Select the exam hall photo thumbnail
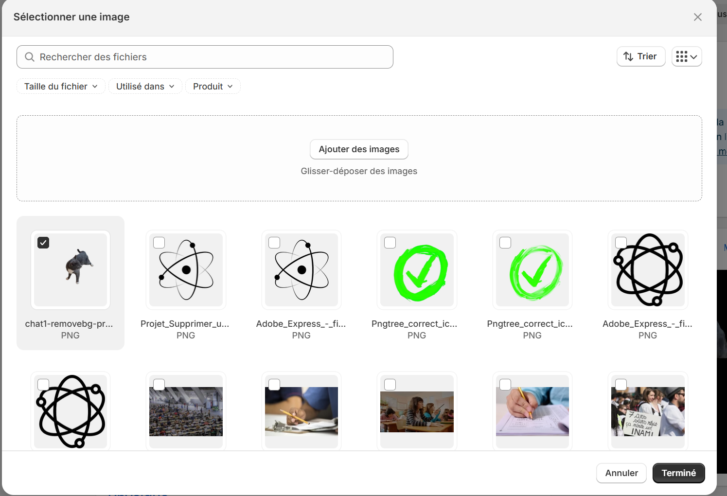This screenshot has height=496, width=727. [186, 411]
